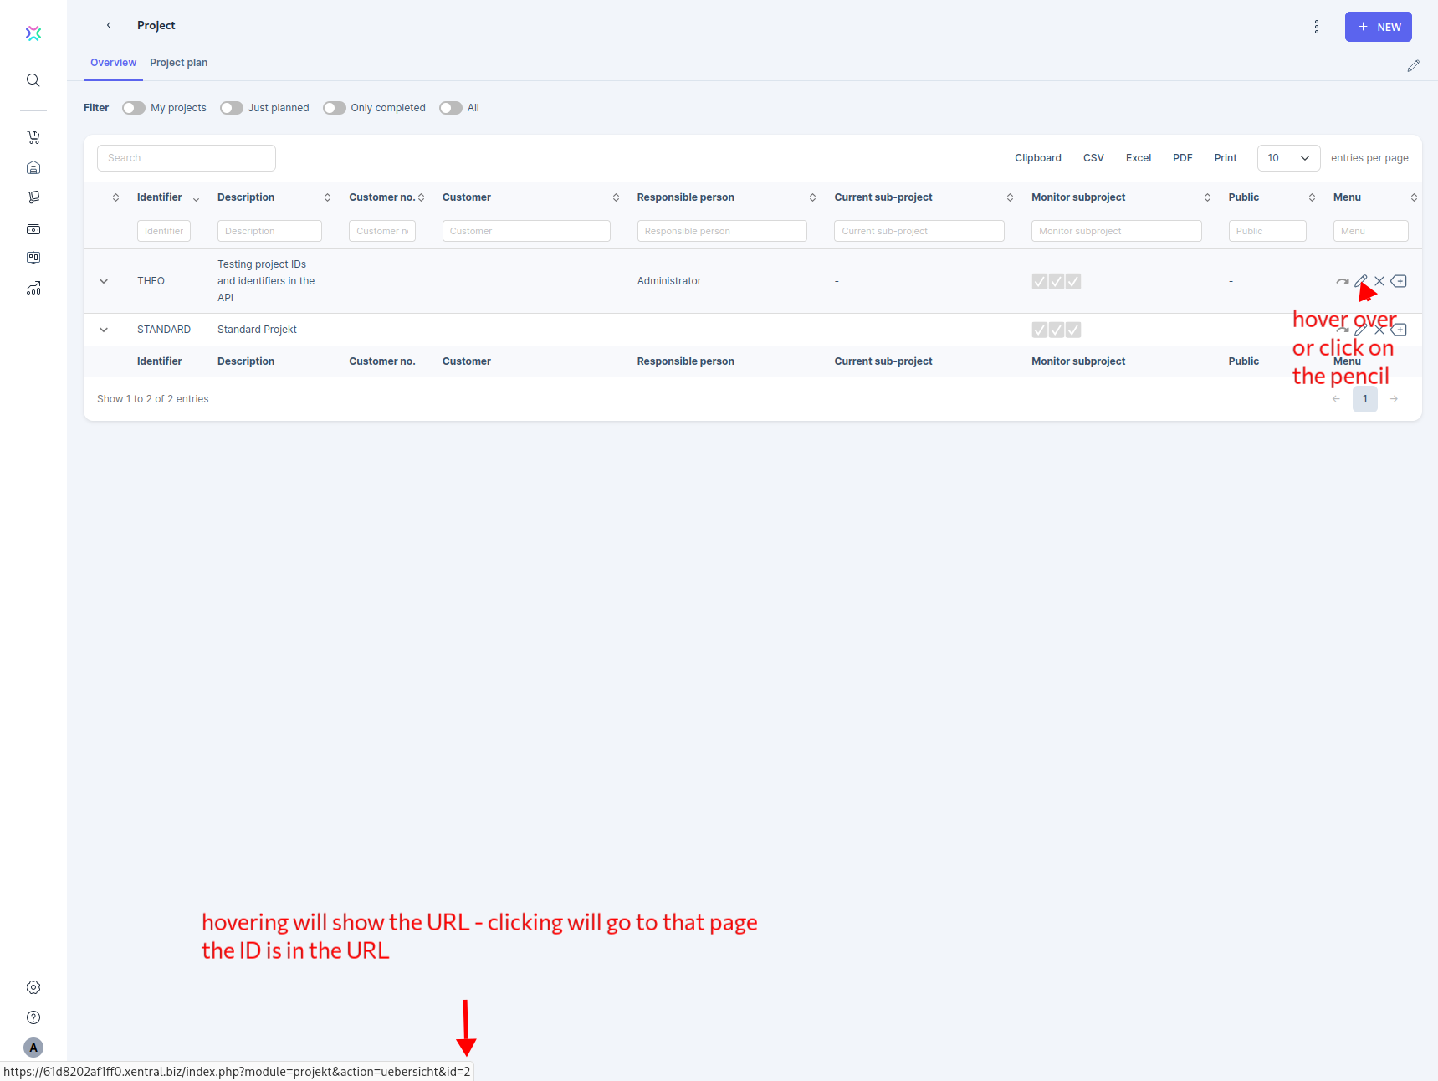
Task: Switch to the Project plan tab
Action: 178,63
